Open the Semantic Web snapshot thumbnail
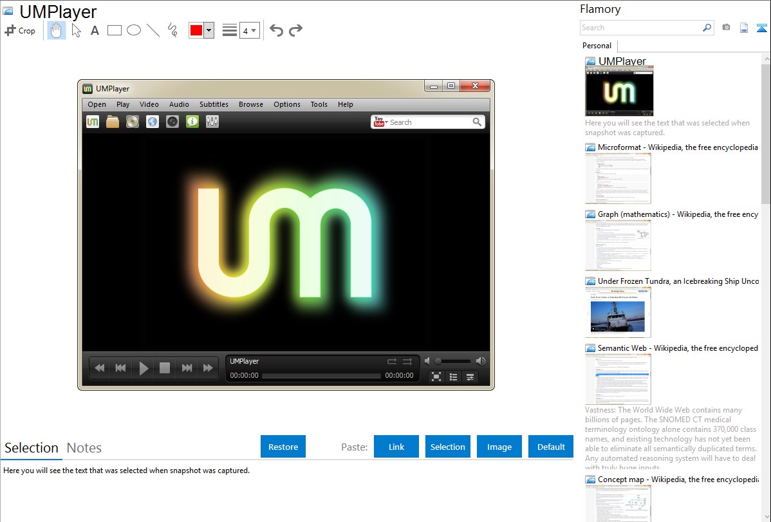The image size is (771, 522). [x=618, y=379]
